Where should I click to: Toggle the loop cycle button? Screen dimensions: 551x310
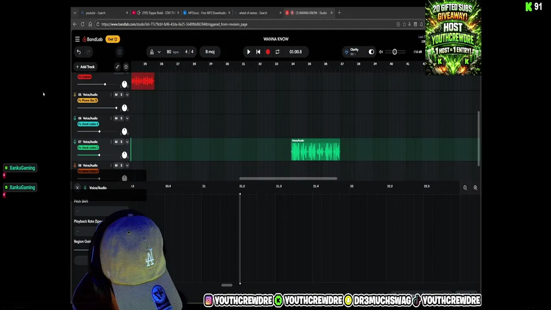tap(277, 52)
